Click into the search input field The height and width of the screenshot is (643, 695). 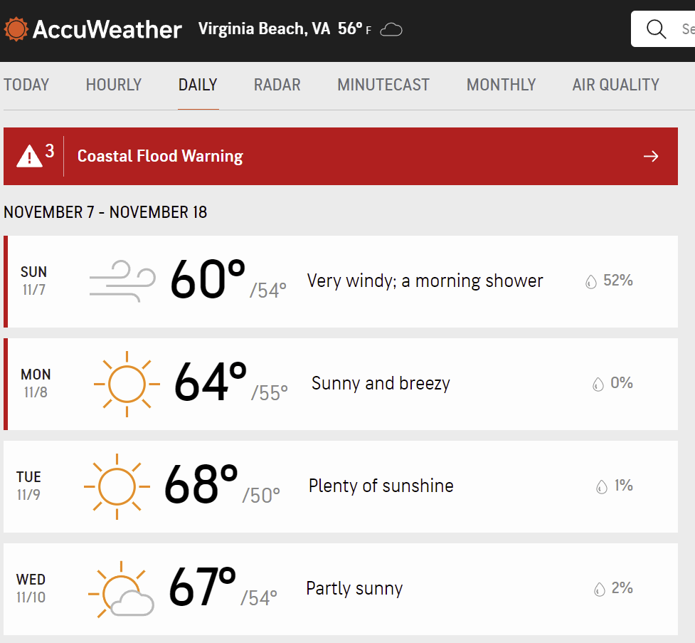point(686,29)
